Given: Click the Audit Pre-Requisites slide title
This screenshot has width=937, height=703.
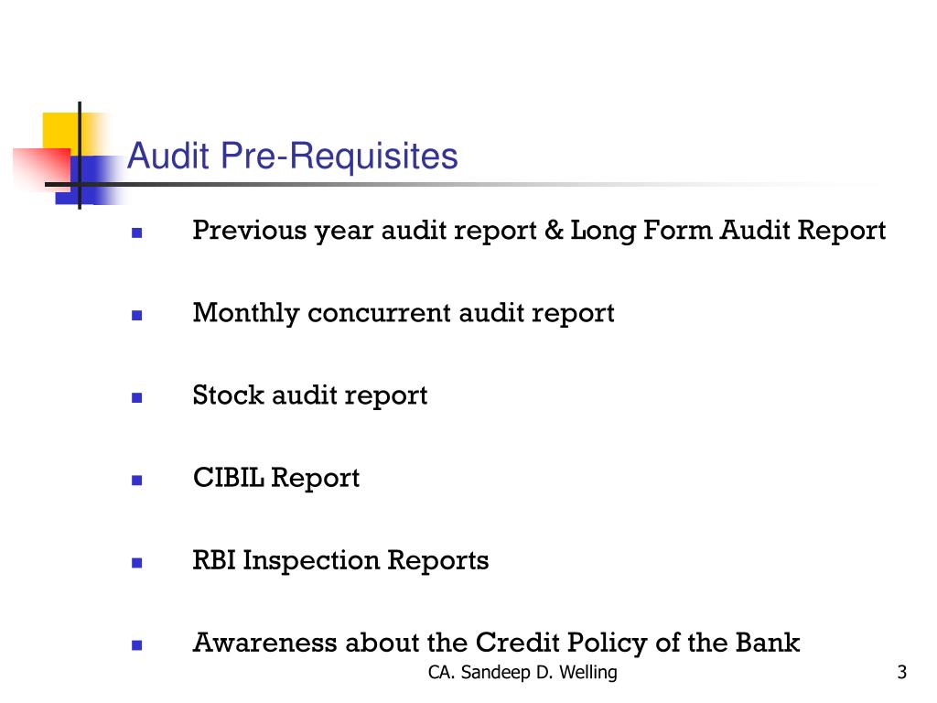Looking at the screenshot, I should coord(292,157).
